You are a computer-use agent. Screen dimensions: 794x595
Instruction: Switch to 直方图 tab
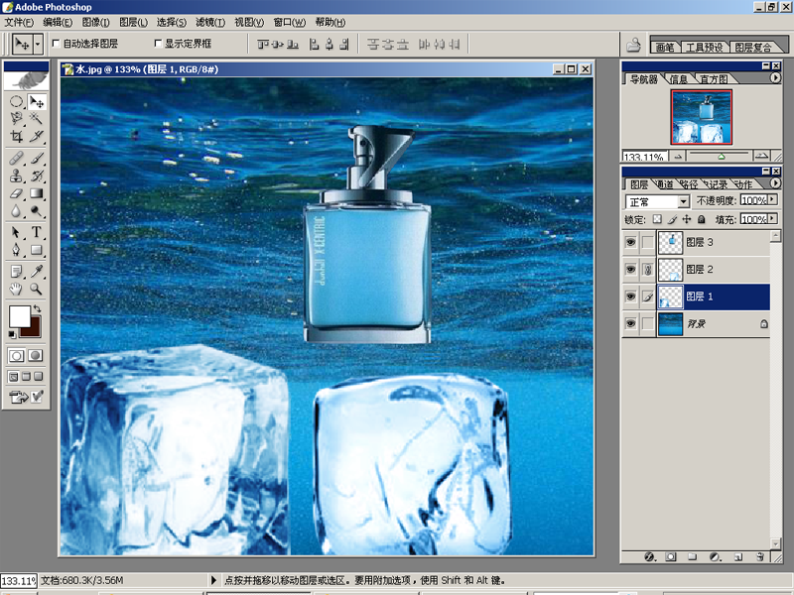pos(714,79)
